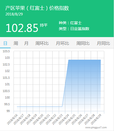
Task: Click the y-axis label 100.5
Action: click(6, 91)
